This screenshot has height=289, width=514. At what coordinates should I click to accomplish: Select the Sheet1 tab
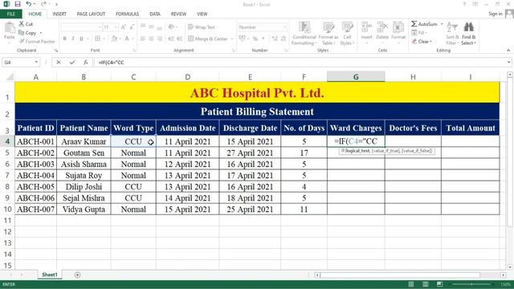tap(50, 275)
